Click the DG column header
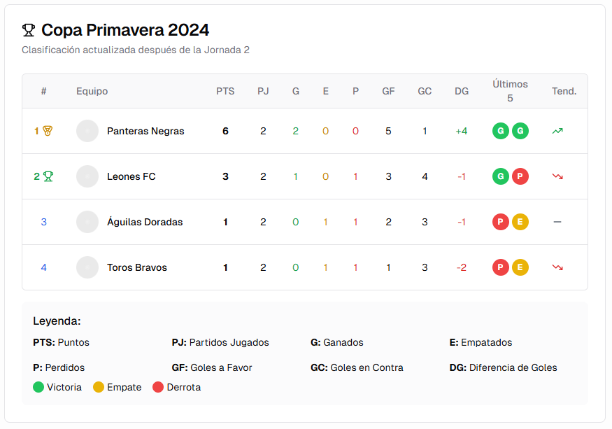Screen dimensions: 612x429 pos(462,91)
